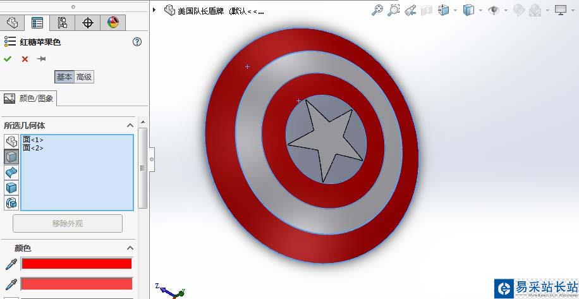Screen dimensions: 579x299
Task: Collapse the 所选几何体 section
Action: click(x=130, y=126)
